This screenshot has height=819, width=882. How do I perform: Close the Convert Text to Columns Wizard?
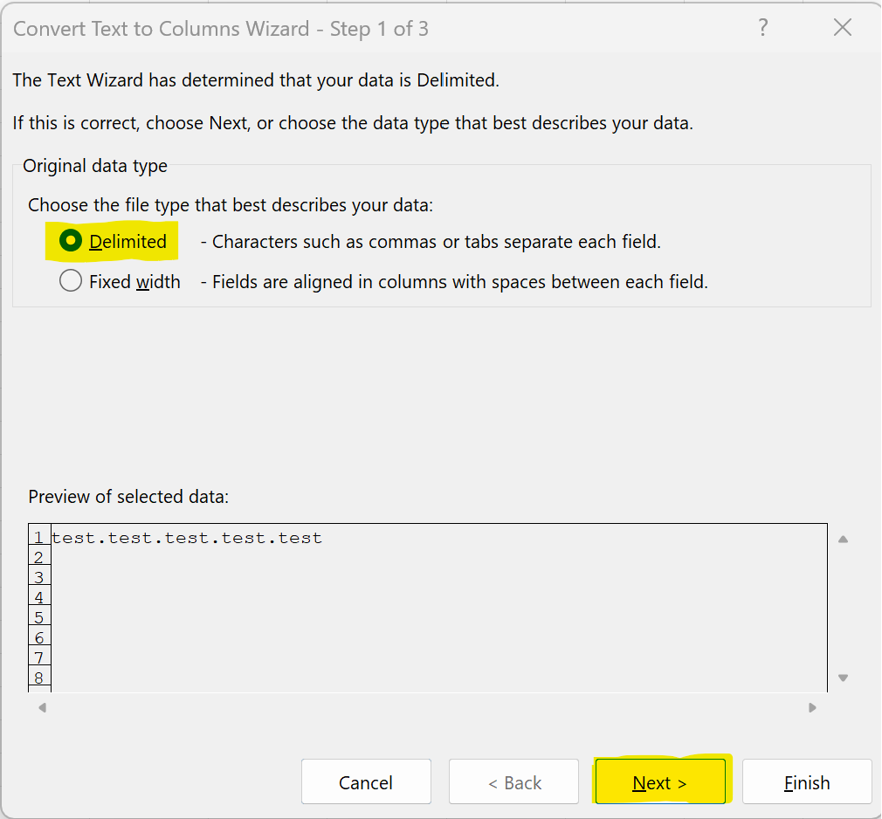coord(842,28)
